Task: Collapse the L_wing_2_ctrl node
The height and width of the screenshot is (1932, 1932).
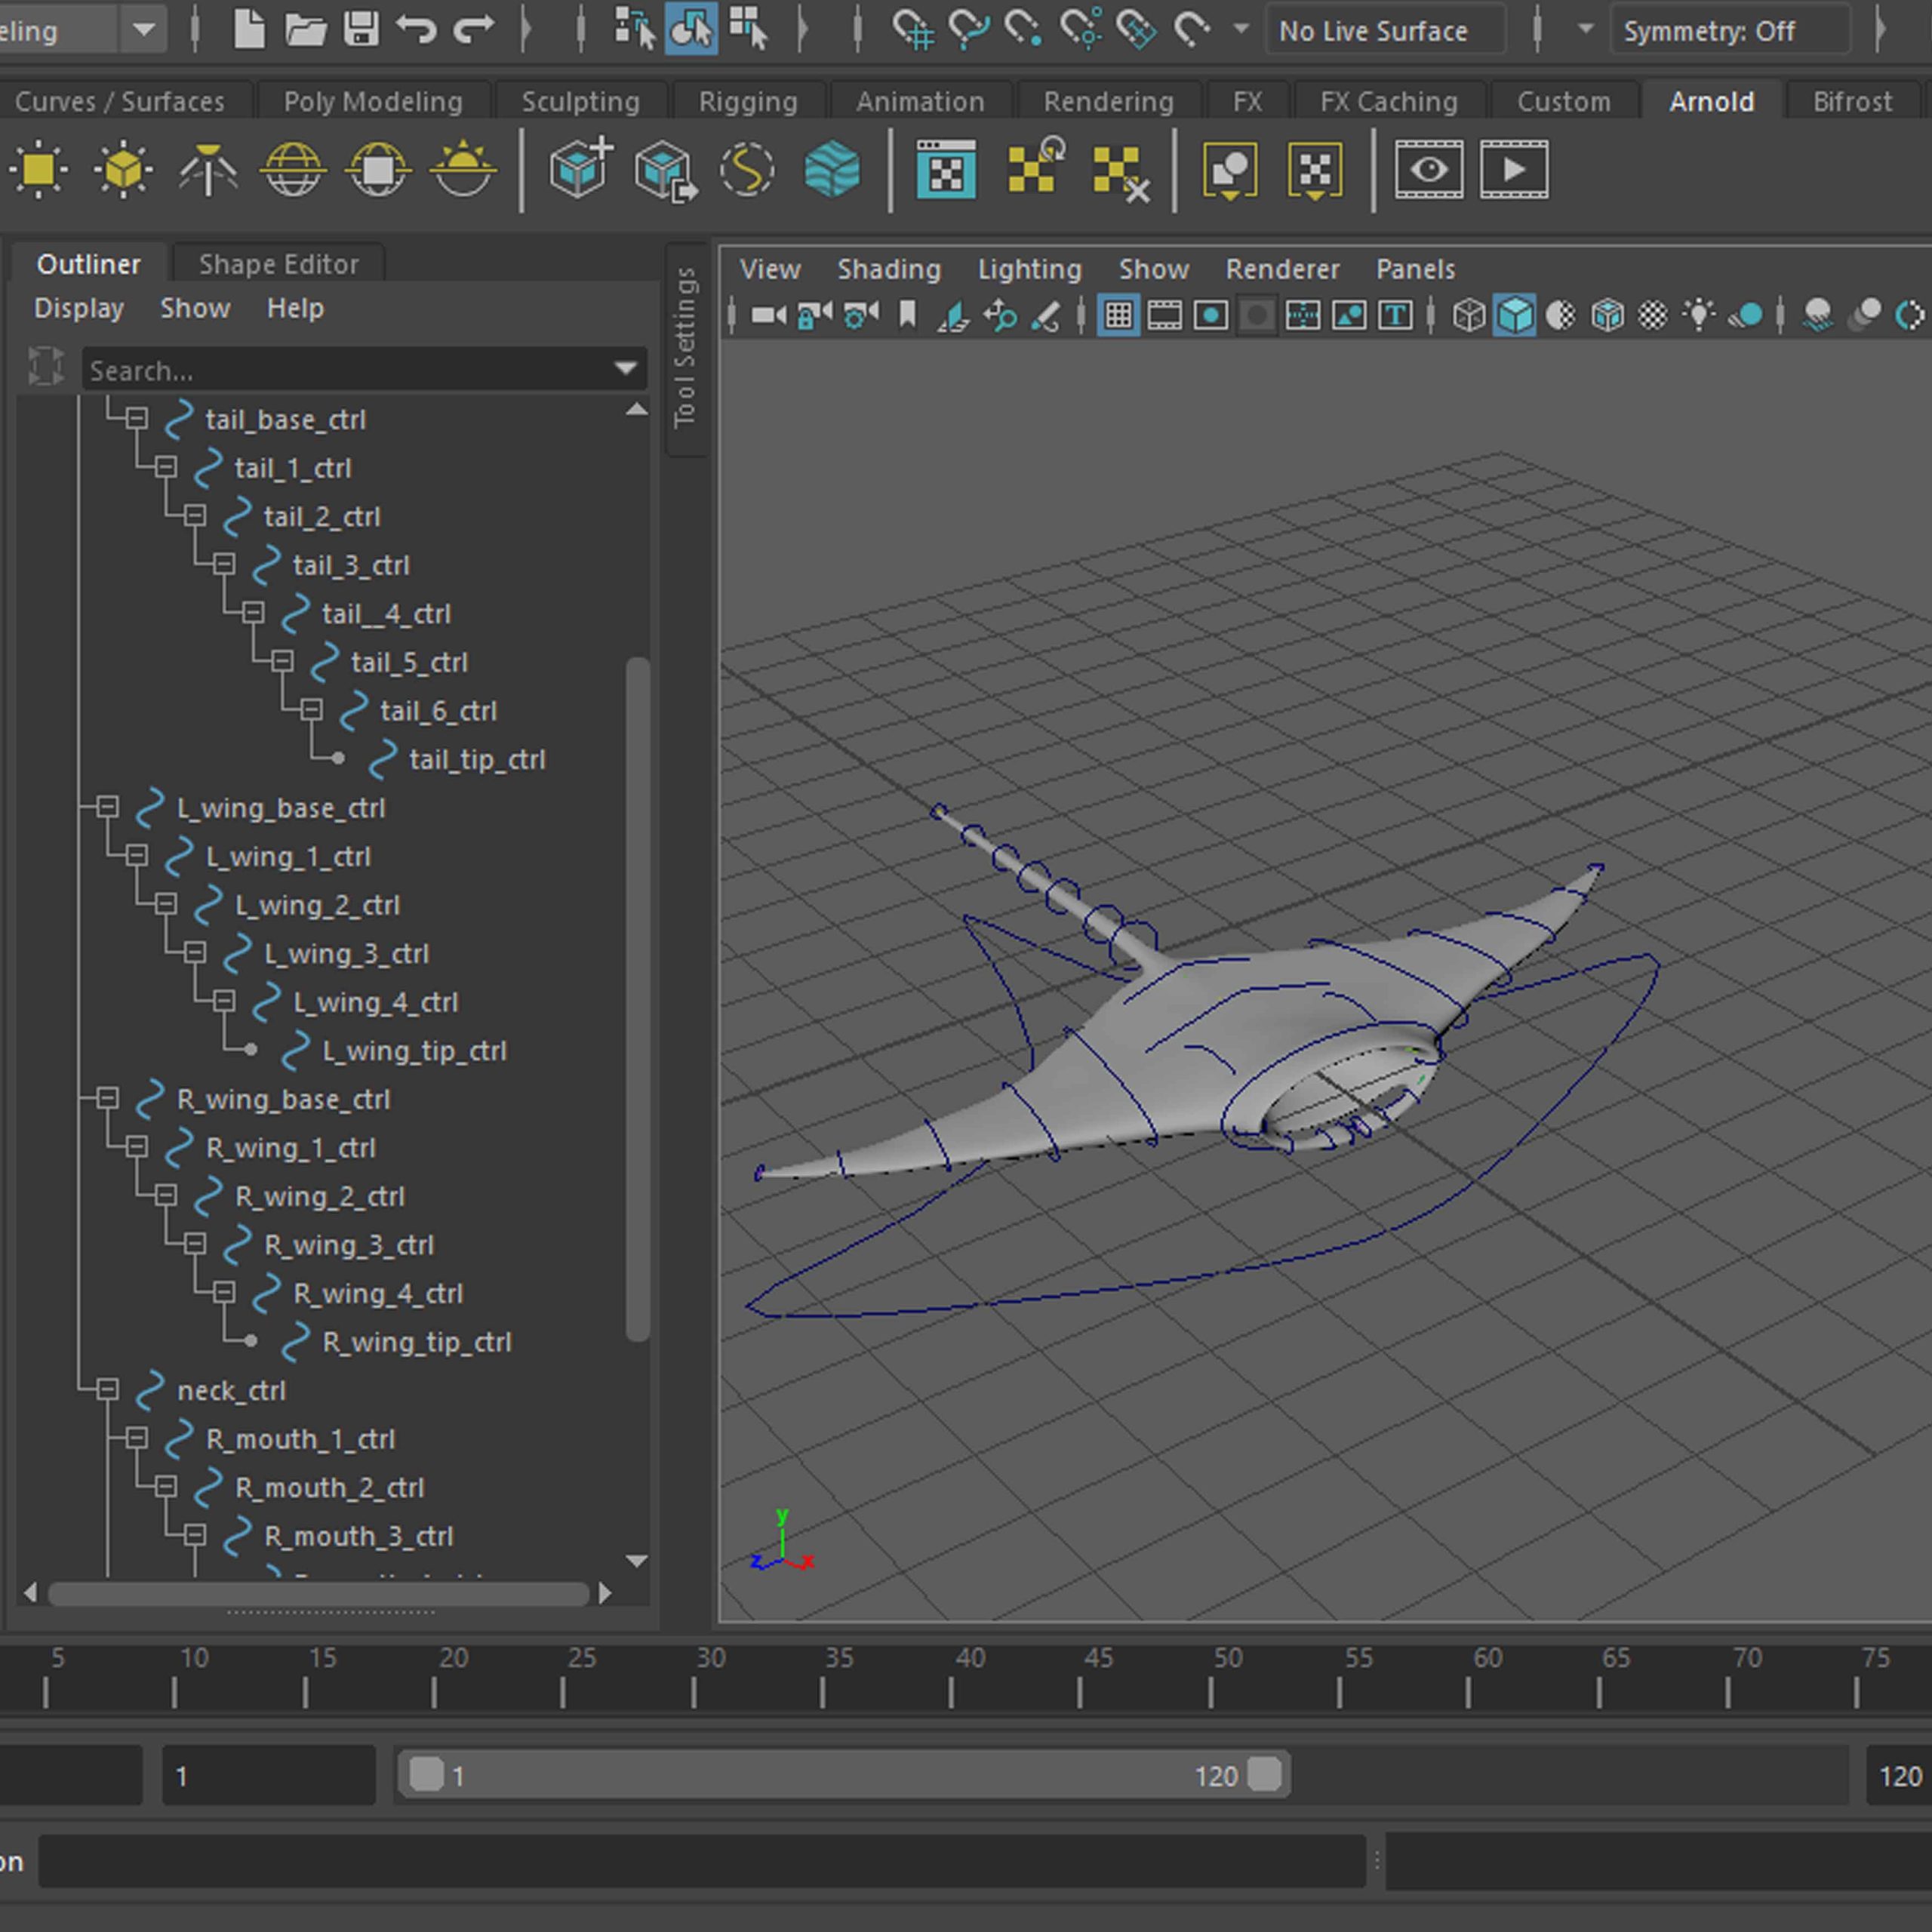Action: coord(166,904)
